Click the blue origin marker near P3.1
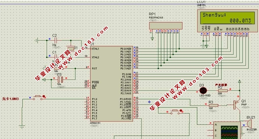The width and height of the screenshot is (259, 139). (x=149, y=102)
